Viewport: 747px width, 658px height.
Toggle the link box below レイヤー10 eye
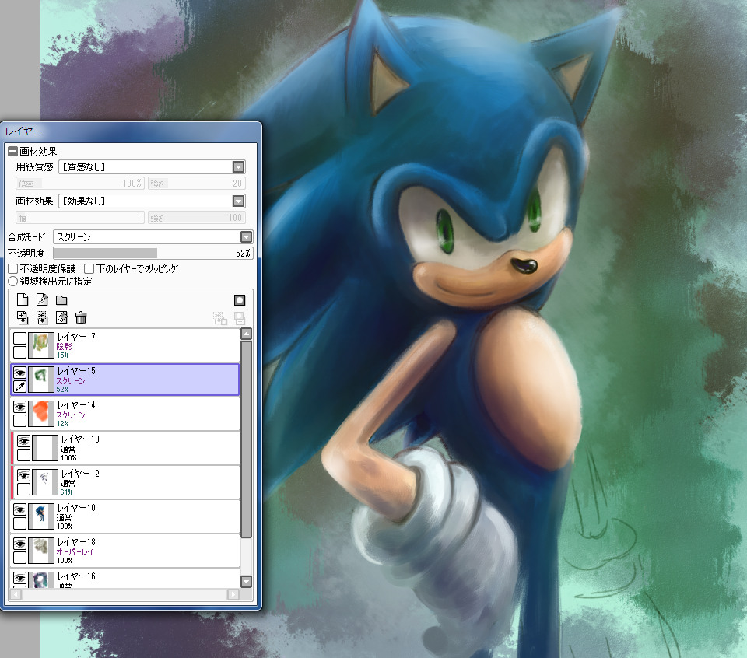19,523
